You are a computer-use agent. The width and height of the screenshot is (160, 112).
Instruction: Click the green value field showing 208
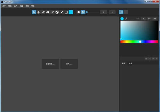pos(149,19)
